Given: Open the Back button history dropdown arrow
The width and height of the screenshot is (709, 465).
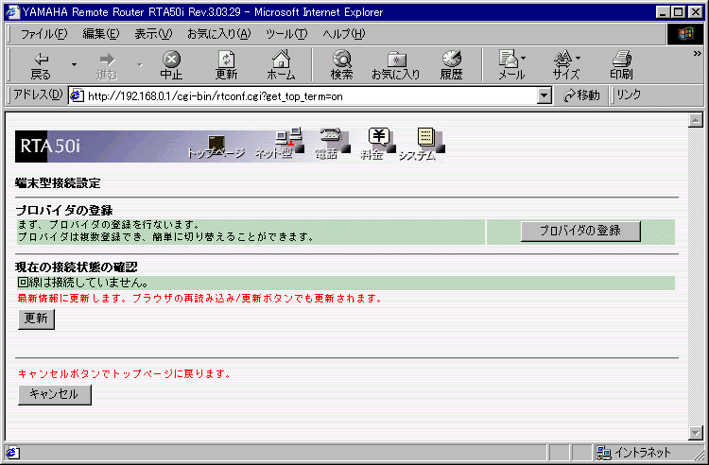Looking at the screenshot, I should click(x=74, y=65).
